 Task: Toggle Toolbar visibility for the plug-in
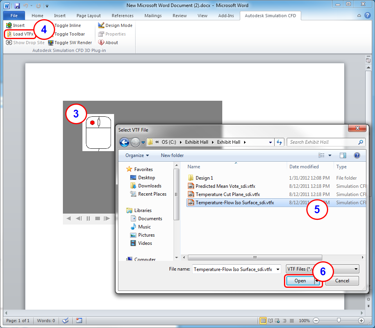70,34
